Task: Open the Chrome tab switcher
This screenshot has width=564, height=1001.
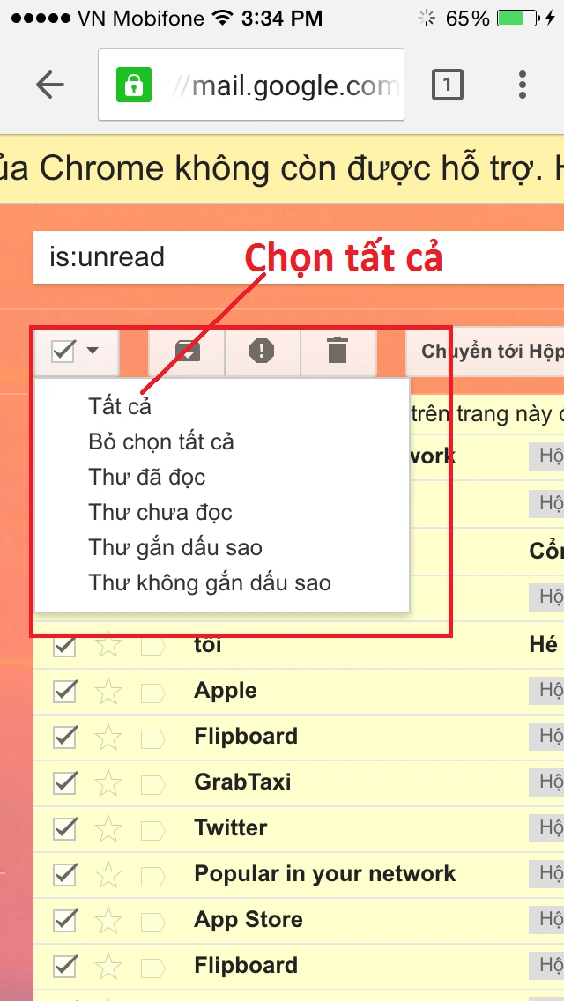Action: [x=448, y=85]
